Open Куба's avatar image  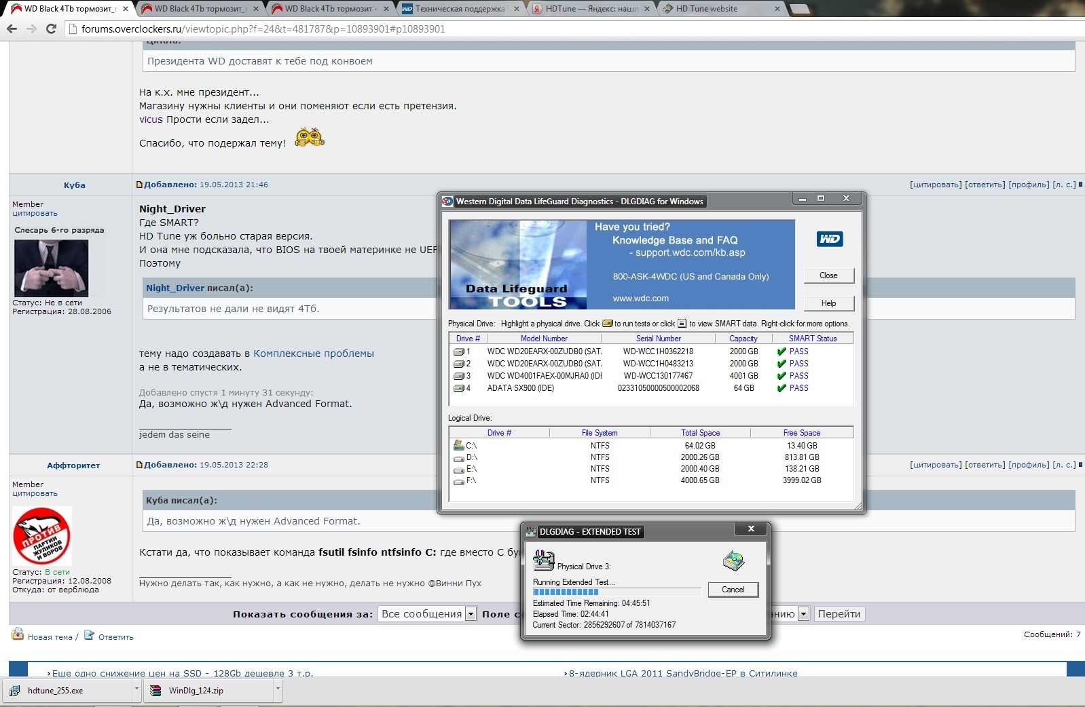click(52, 268)
